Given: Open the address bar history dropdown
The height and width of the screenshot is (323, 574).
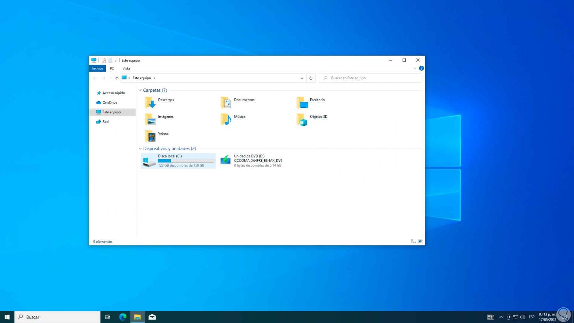Looking at the screenshot, I should (302, 78).
